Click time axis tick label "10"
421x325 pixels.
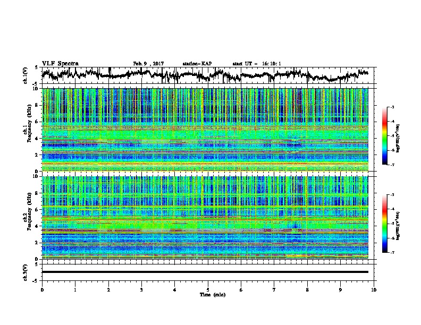(x=374, y=290)
